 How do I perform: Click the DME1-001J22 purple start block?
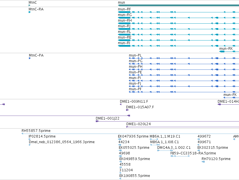pos(97,121)
